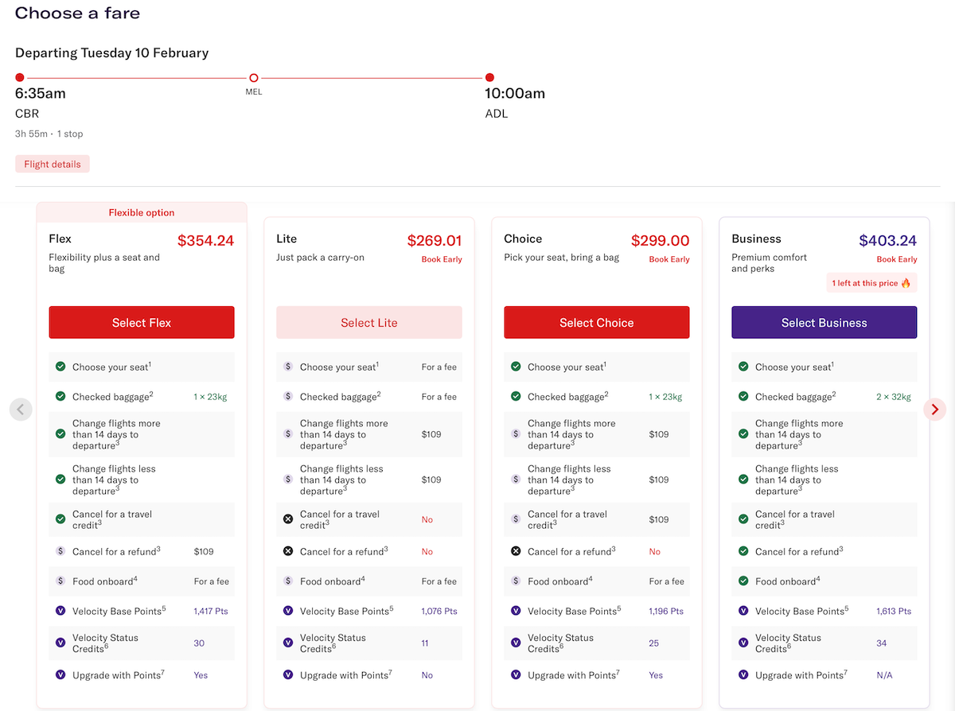This screenshot has width=955, height=711.
Task: Click the green check beside Business Food onboard
Action: [743, 581]
